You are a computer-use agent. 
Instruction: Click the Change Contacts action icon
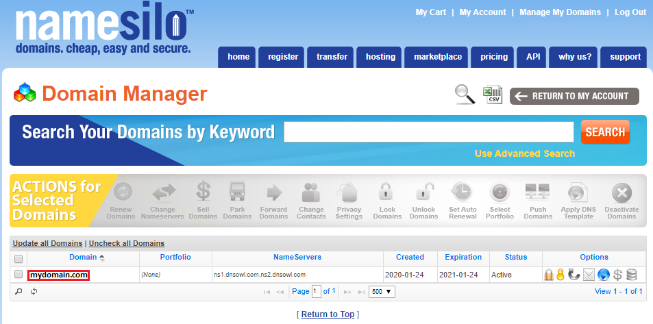[311, 192]
